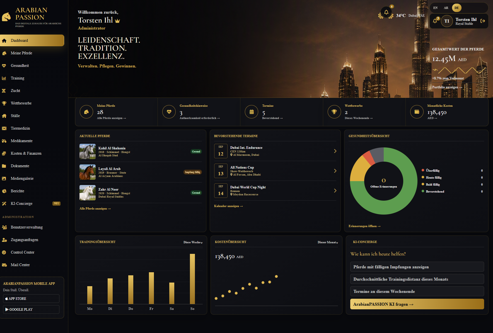Switch language to EN
Viewport: 493px width, 333px height.
click(x=435, y=8)
